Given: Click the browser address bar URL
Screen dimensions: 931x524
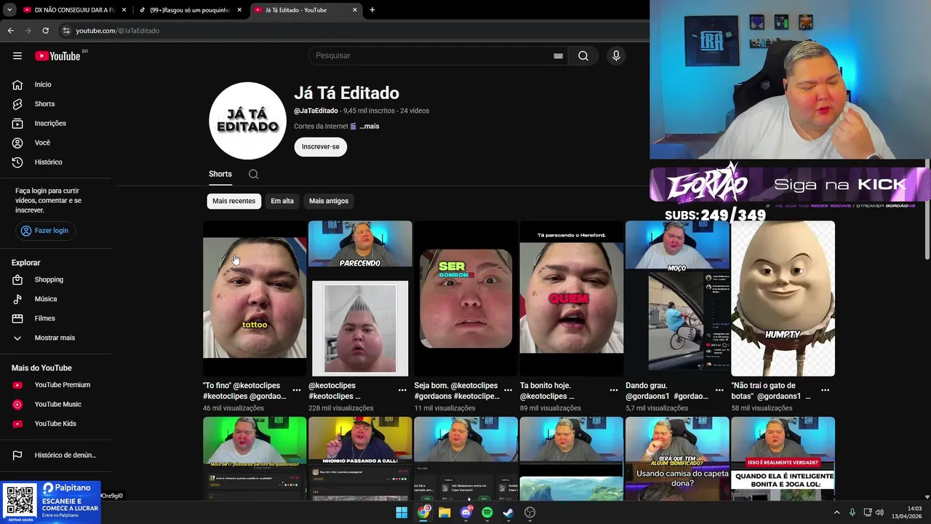Looking at the screenshot, I should 118,31.
